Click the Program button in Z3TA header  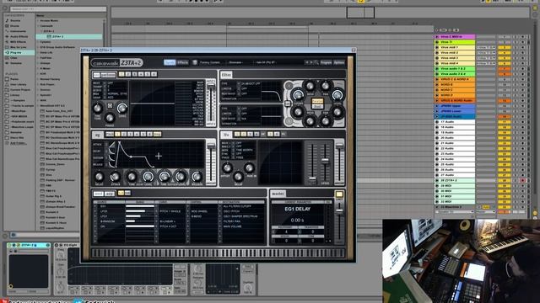tap(326, 62)
